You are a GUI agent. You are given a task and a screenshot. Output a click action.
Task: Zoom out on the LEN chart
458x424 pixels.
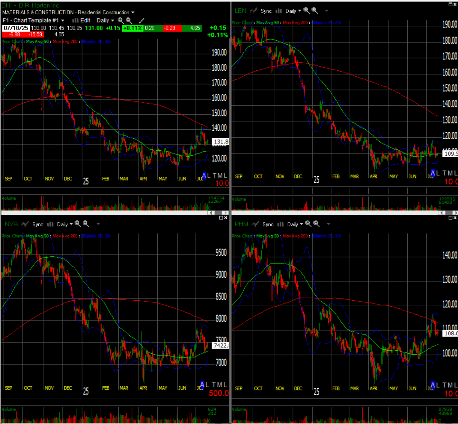[314, 10]
